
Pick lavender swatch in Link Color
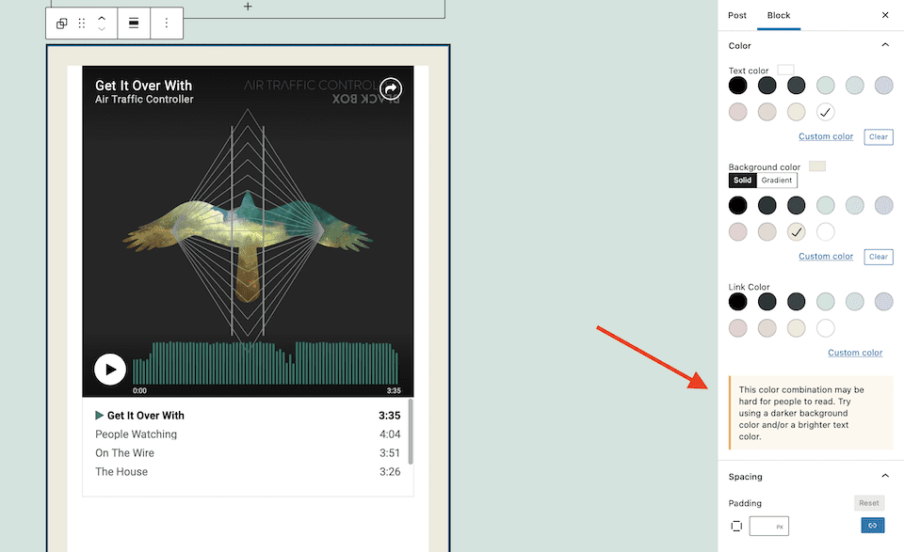click(884, 301)
